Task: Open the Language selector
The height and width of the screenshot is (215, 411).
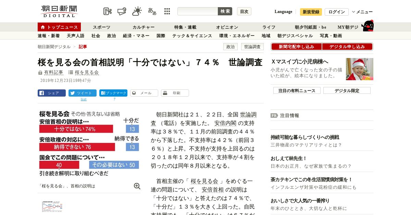Action: (x=283, y=12)
